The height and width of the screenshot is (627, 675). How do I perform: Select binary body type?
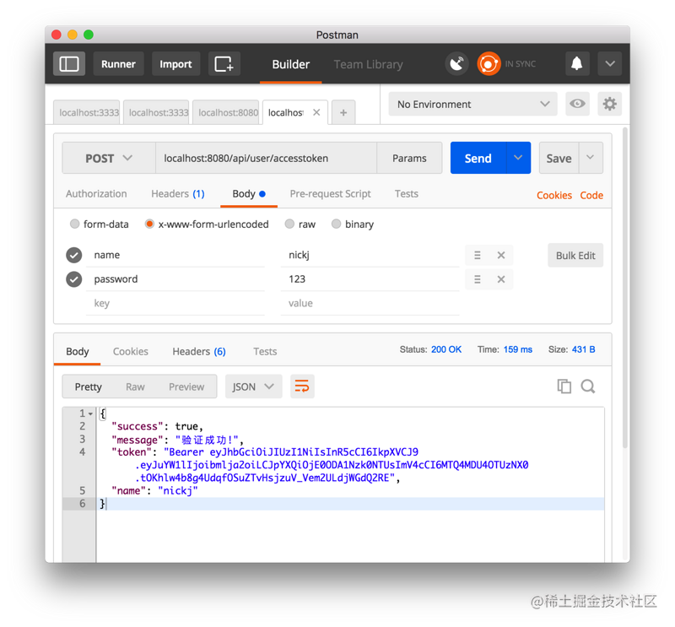click(336, 224)
